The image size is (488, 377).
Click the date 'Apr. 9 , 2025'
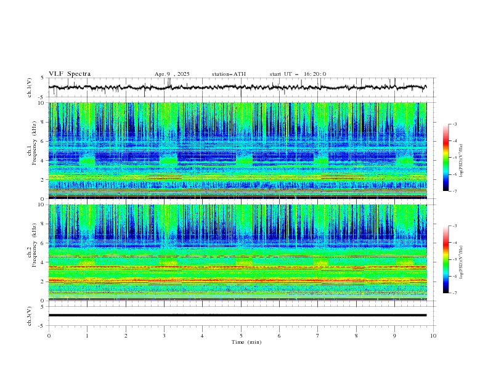click(x=172, y=74)
